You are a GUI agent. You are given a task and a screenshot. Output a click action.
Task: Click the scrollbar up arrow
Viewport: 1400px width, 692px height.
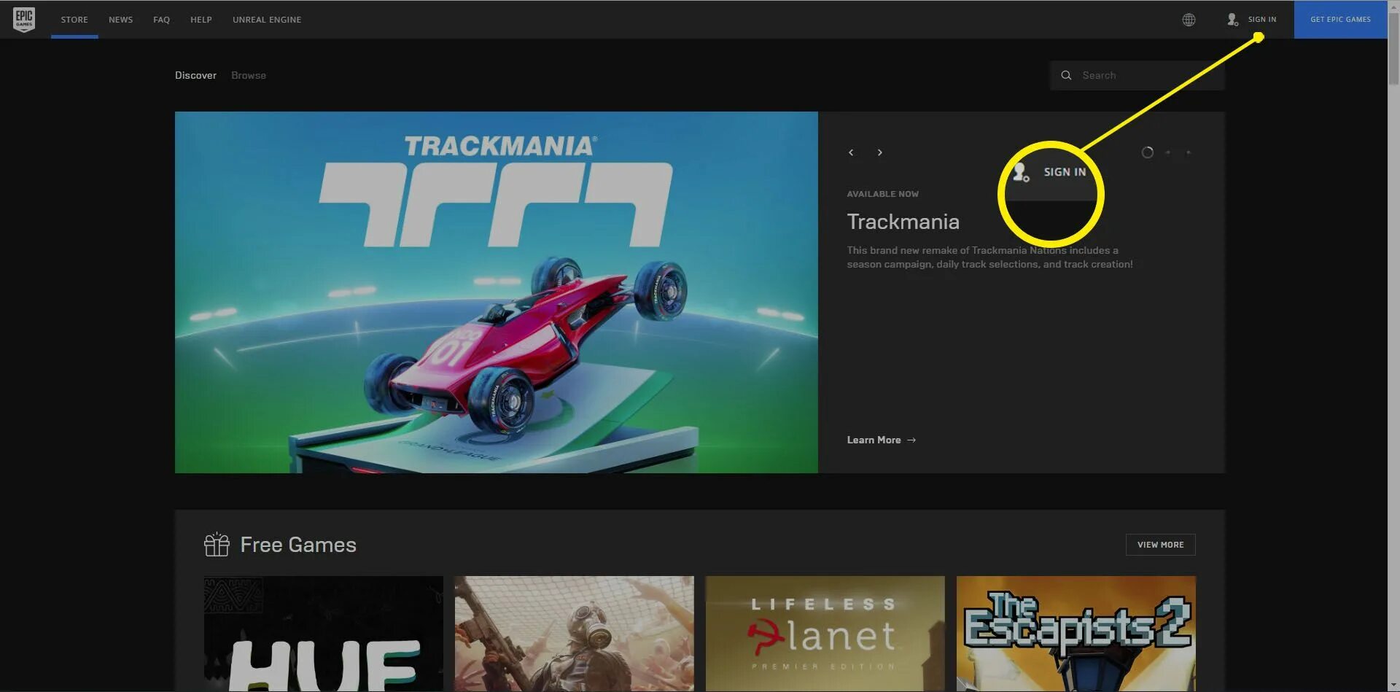click(1393, 6)
